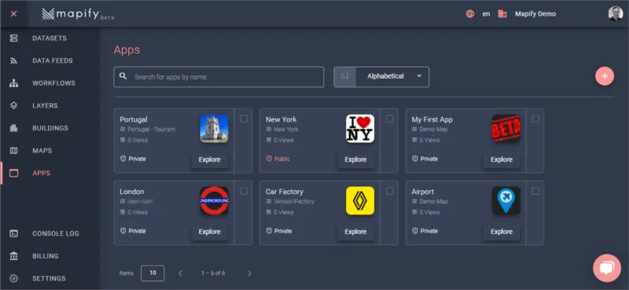
Task: Focus the search apps by name field
Action: point(219,76)
